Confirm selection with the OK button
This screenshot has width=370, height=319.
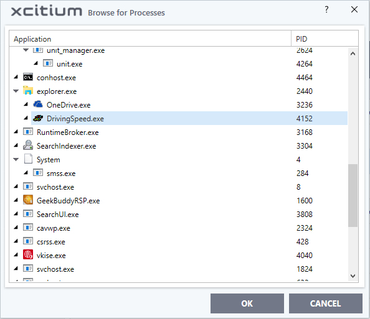247,303
